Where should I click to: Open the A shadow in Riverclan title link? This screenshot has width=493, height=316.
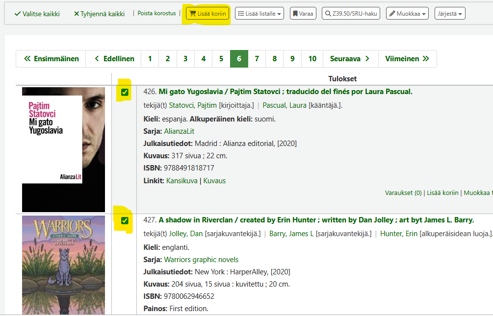pos(316,220)
